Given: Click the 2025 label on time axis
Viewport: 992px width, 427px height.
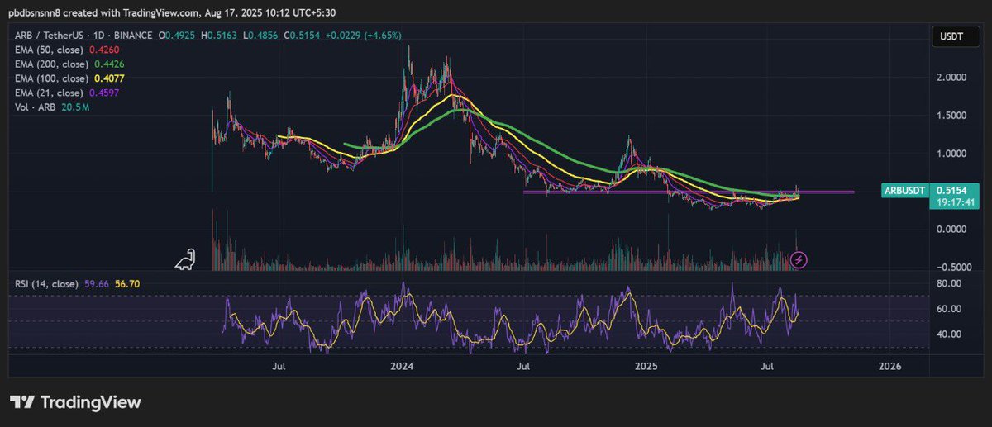Looking at the screenshot, I should click(x=646, y=365).
